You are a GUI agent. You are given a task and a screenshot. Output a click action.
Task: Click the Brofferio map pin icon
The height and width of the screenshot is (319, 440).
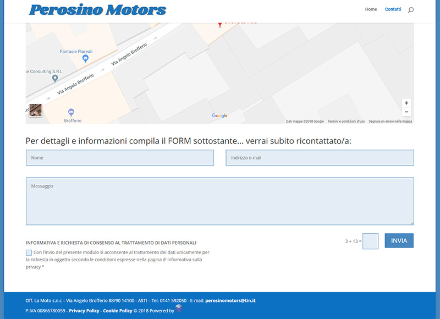tap(71, 113)
